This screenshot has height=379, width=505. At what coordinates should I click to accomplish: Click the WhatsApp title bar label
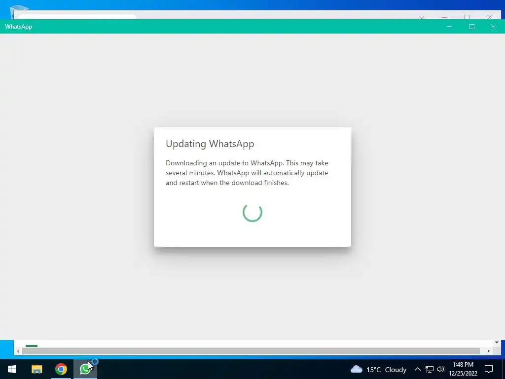18,27
